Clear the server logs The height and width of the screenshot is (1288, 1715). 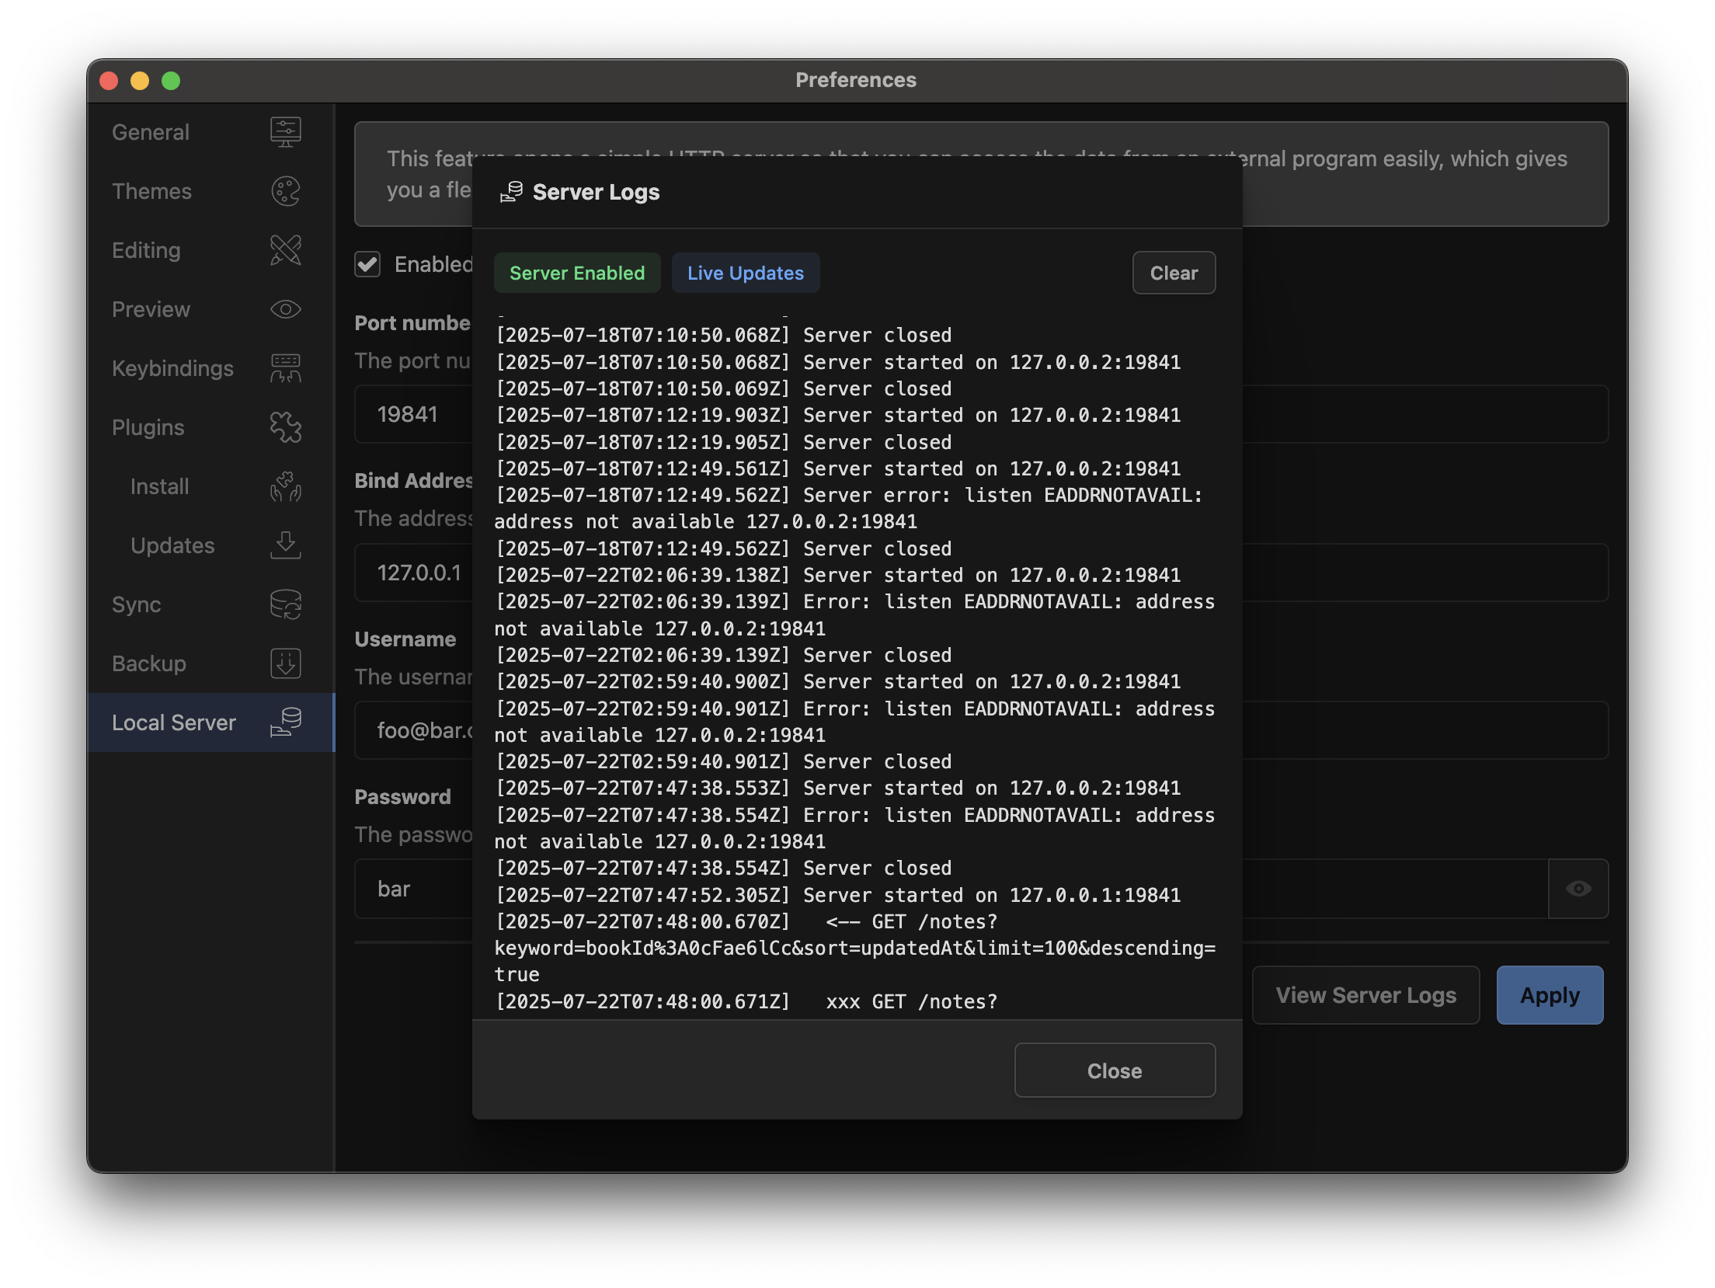point(1173,273)
